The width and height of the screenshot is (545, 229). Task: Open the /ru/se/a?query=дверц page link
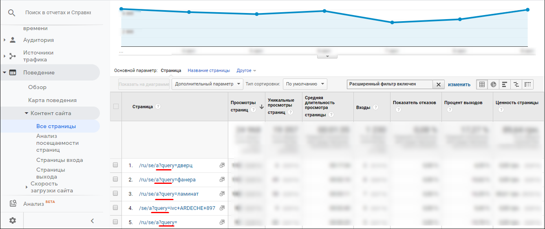click(165, 166)
